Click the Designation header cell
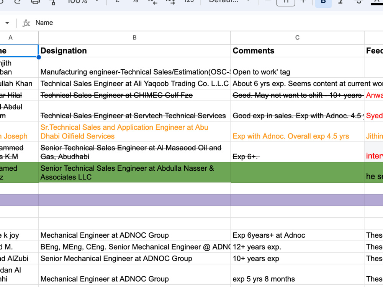This screenshot has height=287, width=383. pyautogui.click(x=134, y=51)
